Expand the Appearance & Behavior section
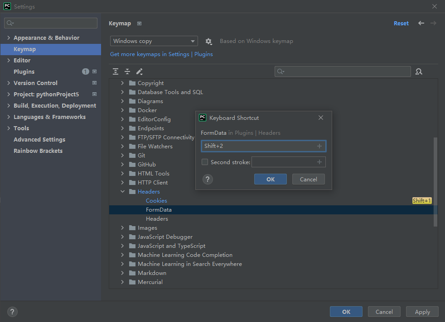 [x=9, y=38]
